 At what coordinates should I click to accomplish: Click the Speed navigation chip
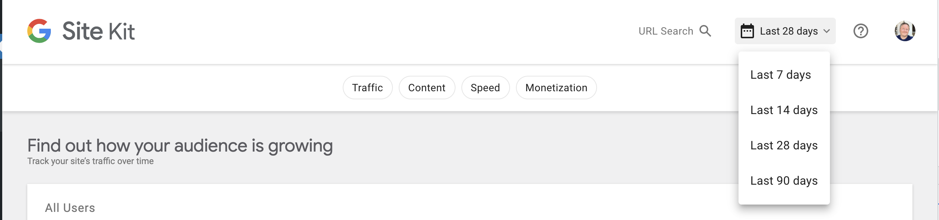(485, 88)
